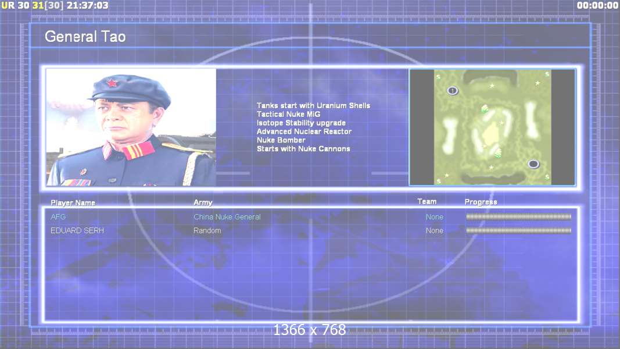Click the green supply marker in the minimap's lower half
The width and height of the screenshot is (620, 349).
tap(498, 152)
